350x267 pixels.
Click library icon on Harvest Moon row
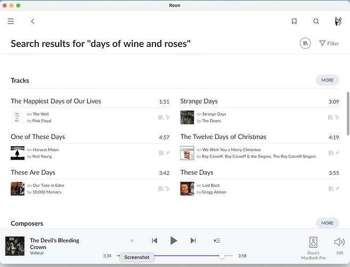pyautogui.click(x=161, y=153)
